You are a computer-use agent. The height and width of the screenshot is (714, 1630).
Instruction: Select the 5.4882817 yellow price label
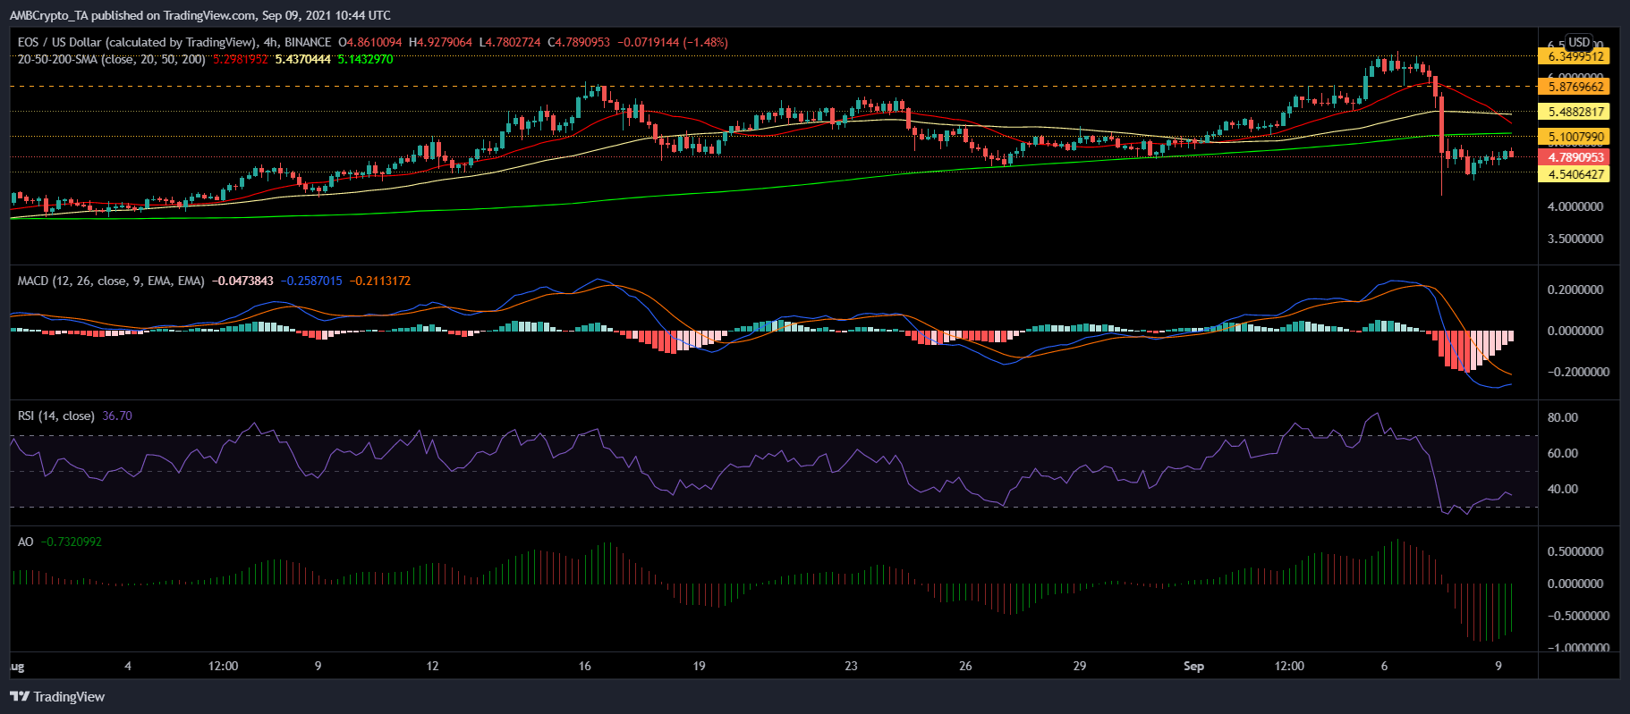click(1575, 112)
